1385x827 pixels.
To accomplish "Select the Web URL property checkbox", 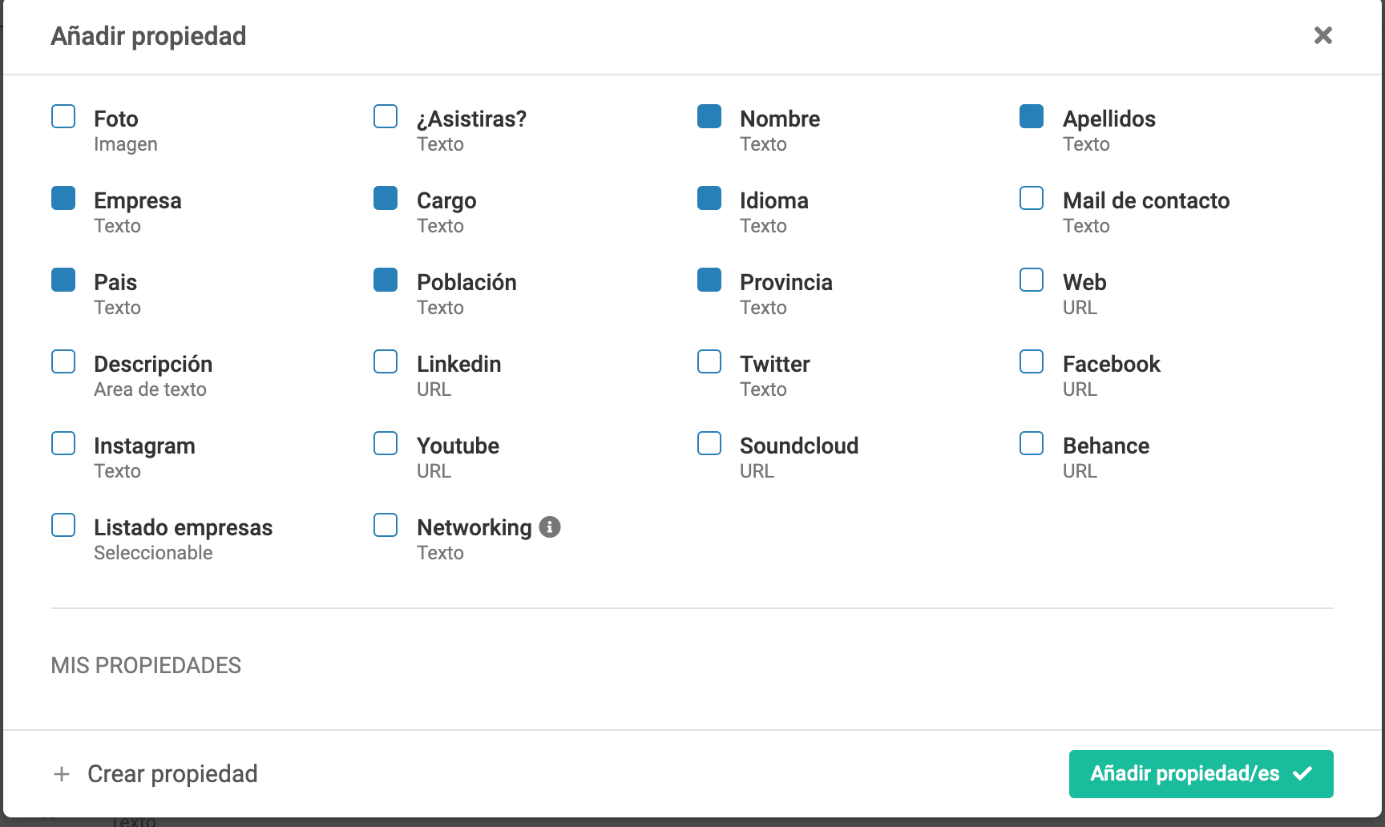I will tap(1032, 280).
